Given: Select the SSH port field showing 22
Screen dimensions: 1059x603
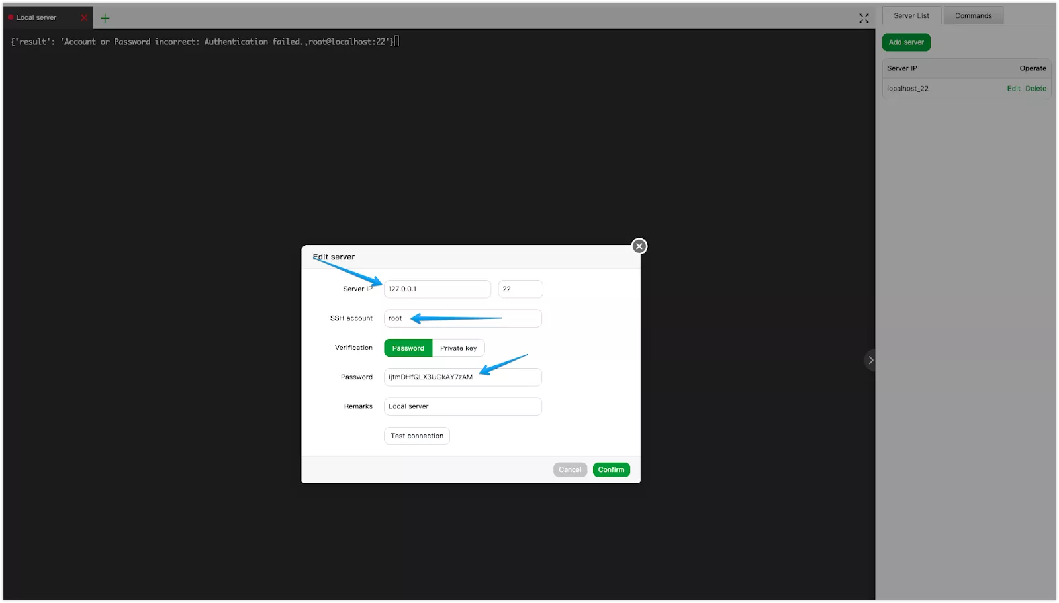Looking at the screenshot, I should tap(520, 289).
